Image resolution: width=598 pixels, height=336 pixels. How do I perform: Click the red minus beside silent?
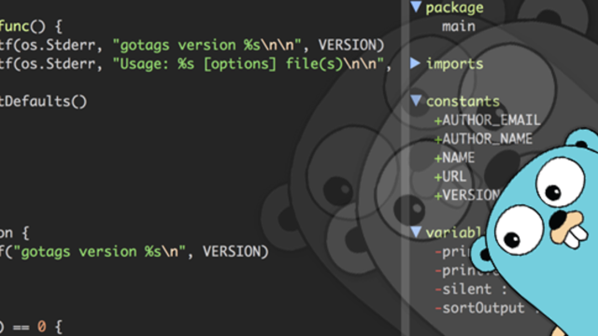[x=438, y=290]
